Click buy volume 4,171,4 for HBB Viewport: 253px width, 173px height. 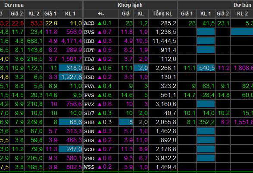coord(72,41)
